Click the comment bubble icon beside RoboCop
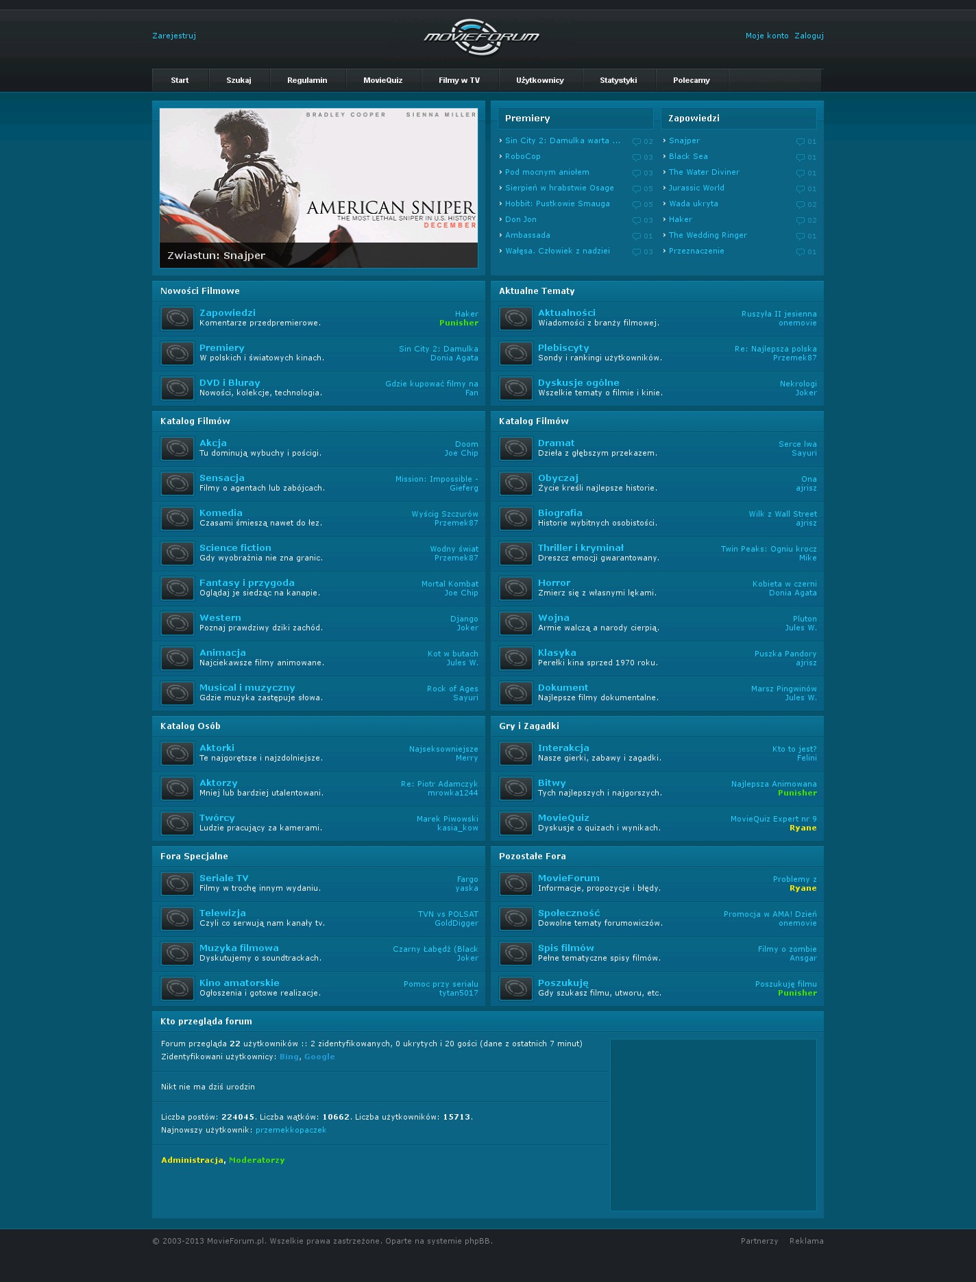This screenshot has height=1282, width=976. [x=637, y=158]
